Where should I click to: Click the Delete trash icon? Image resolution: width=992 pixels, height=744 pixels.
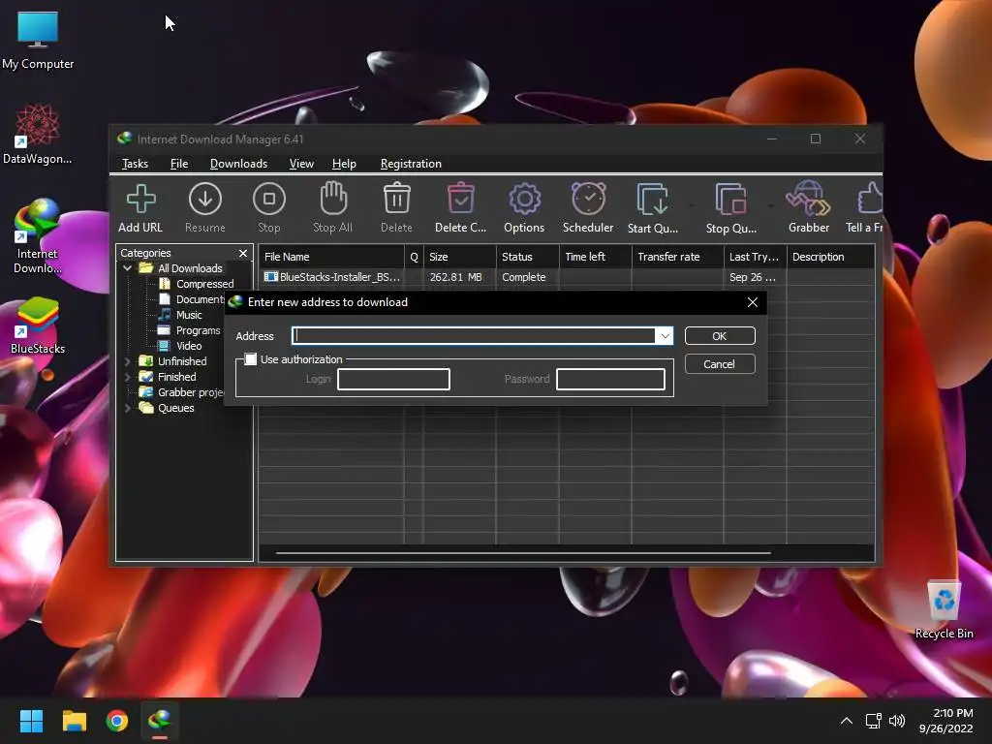(x=396, y=199)
